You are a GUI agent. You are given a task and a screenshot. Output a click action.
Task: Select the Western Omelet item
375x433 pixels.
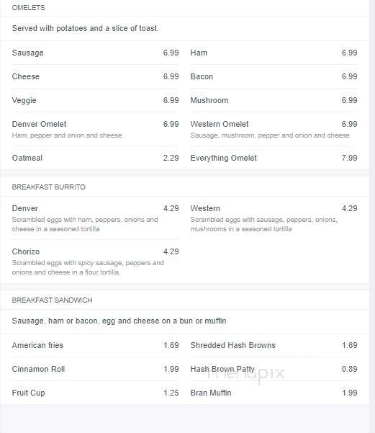(274, 129)
